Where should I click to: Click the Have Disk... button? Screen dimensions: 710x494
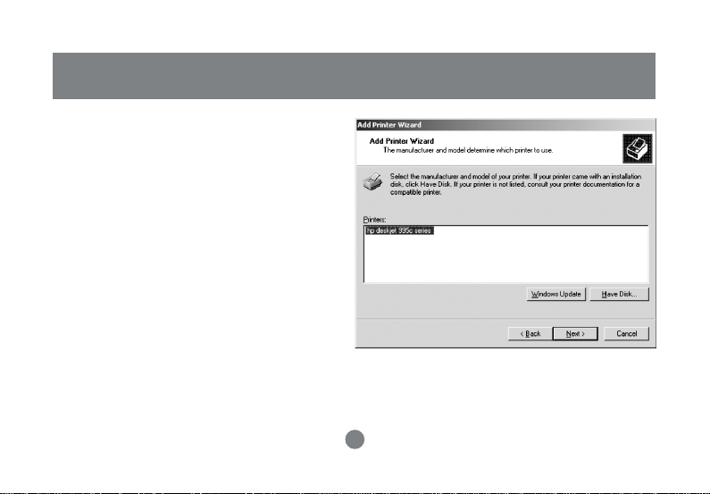pyautogui.click(x=619, y=294)
